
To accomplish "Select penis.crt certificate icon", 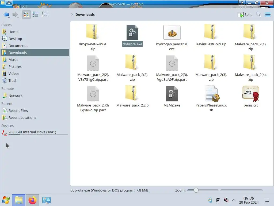I will click(250, 94).
